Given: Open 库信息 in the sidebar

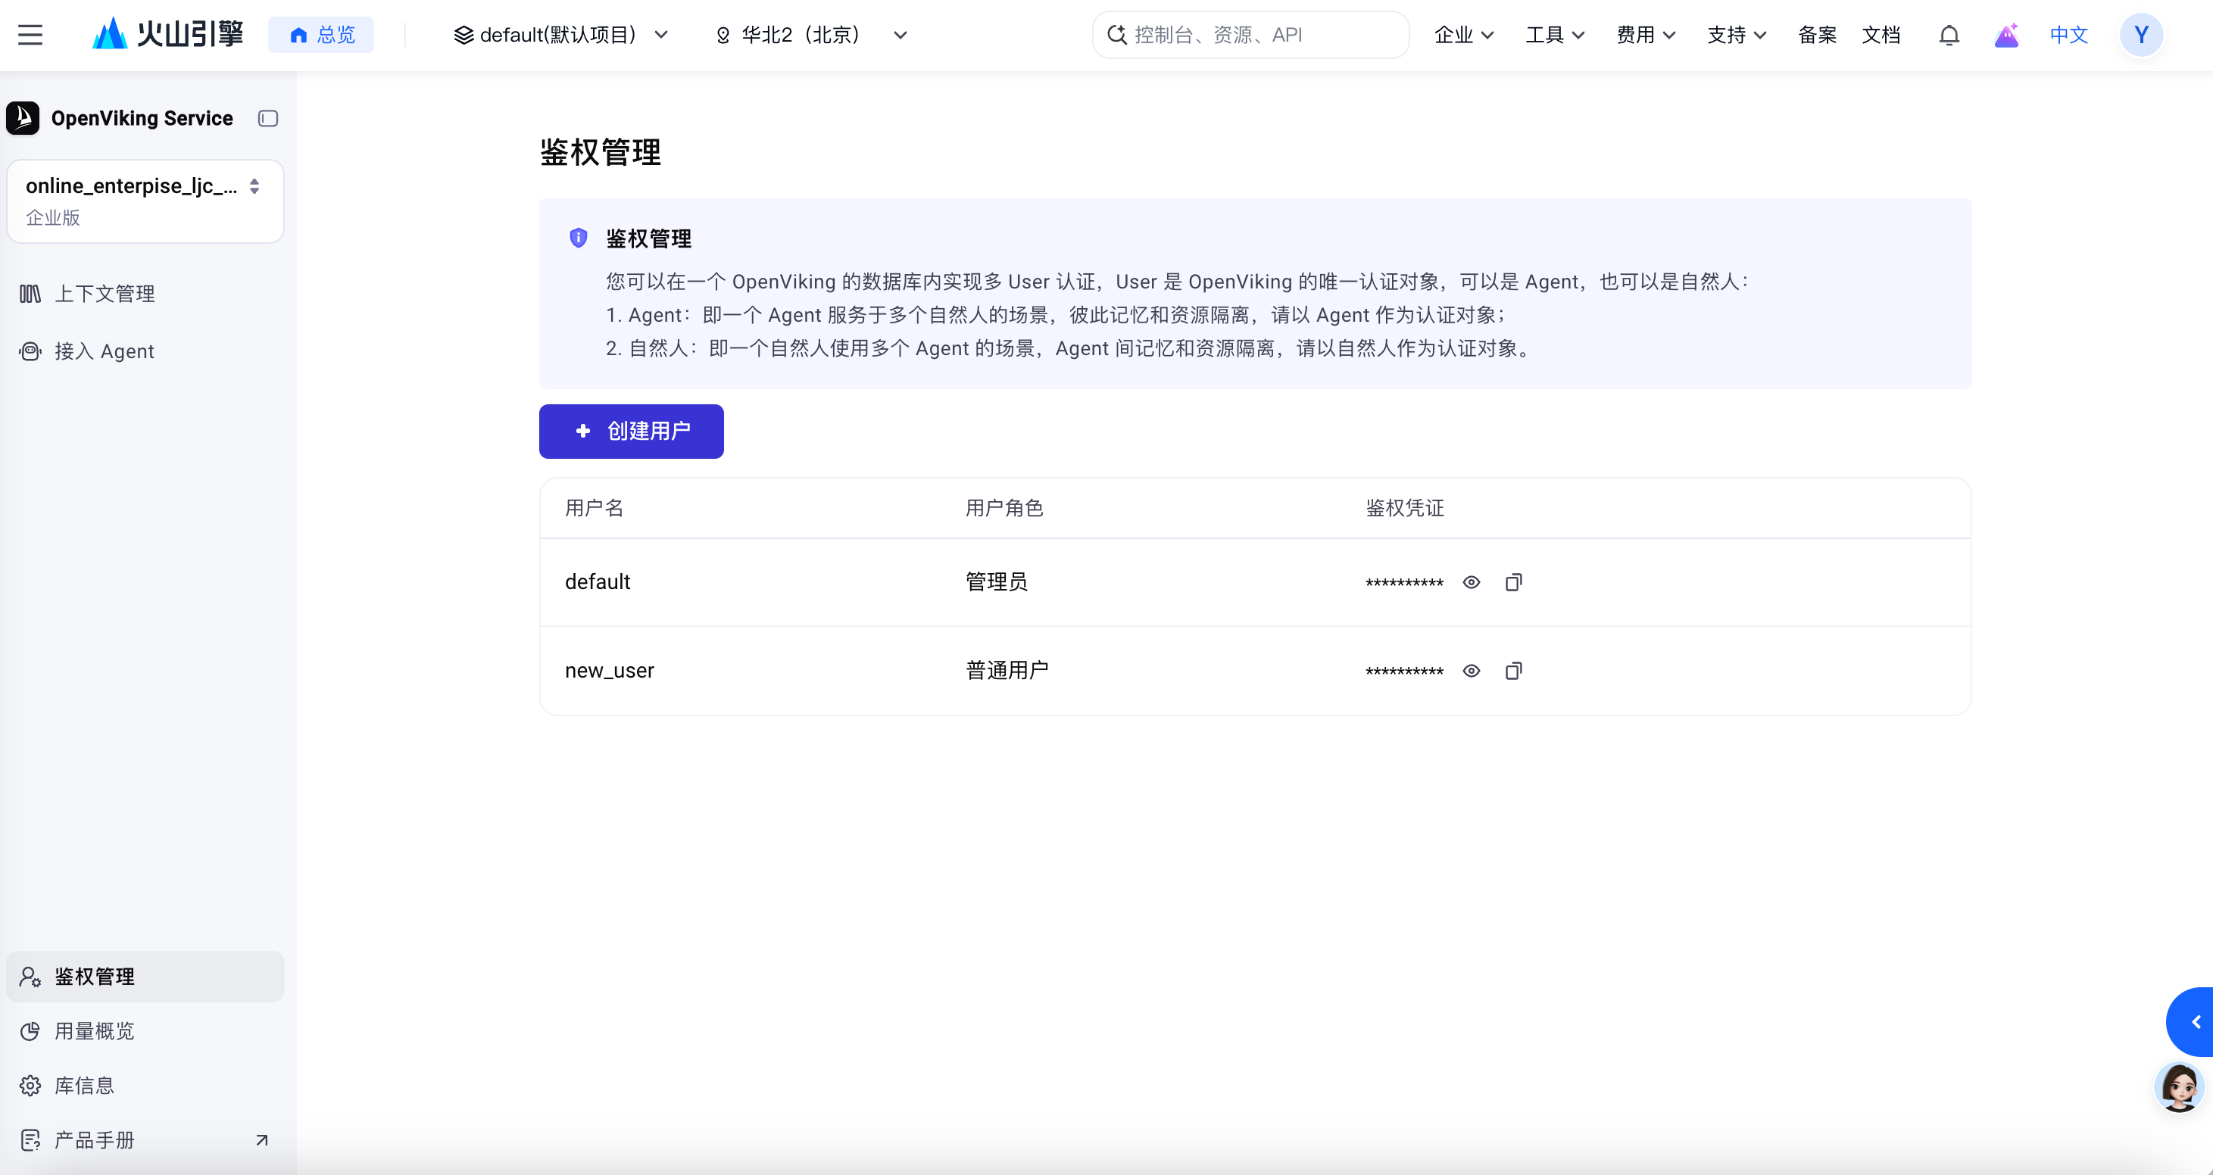Looking at the screenshot, I should pos(145,1086).
